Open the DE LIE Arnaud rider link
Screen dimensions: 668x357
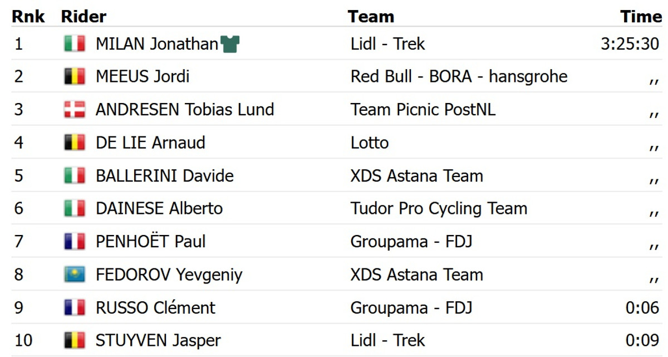(150, 143)
